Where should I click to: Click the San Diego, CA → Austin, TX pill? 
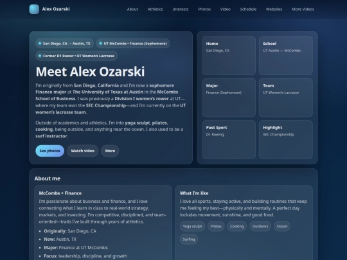pos(64,44)
